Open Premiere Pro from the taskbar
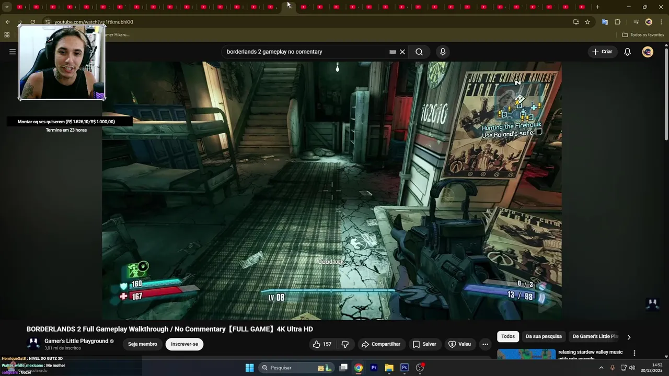 (374, 368)
